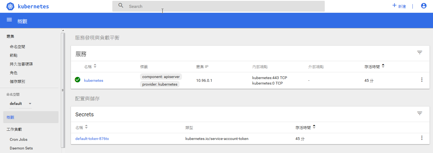Click the 45 分 age in service row
Image resolution: width=433 pixels, height=153 pixels.
click(x=369, y=81)
